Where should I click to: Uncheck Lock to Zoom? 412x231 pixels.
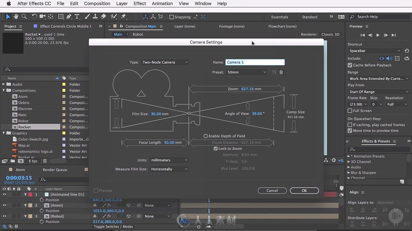coord(216,149)
